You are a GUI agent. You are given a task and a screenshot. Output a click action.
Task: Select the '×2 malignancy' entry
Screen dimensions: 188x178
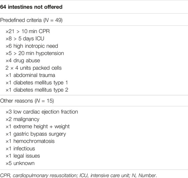pyautogui.click(x=23, y=119)
